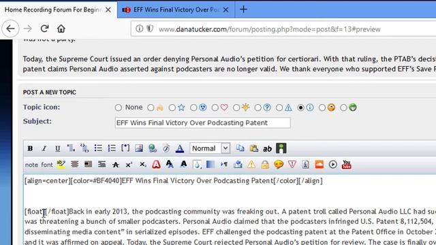Close the Home Recording Forum tab
The width and height of the screenshot is (436, 245).
pos(108,10)
